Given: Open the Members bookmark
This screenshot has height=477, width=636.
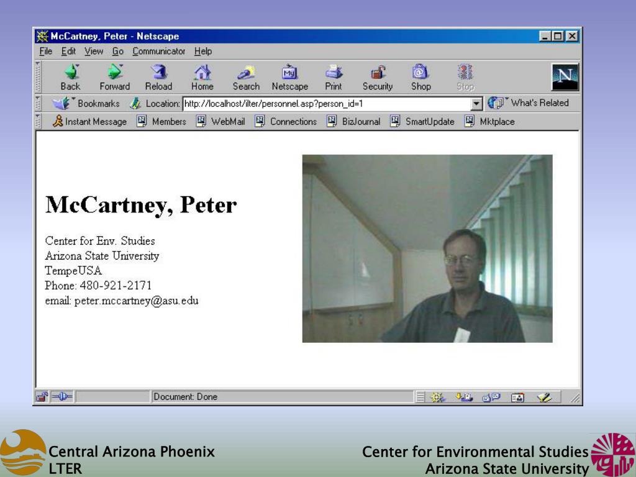Looking at the screenshot, I should 161,121.
